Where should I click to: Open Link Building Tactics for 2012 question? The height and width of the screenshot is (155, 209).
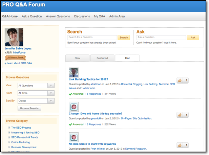pos(88,80)
